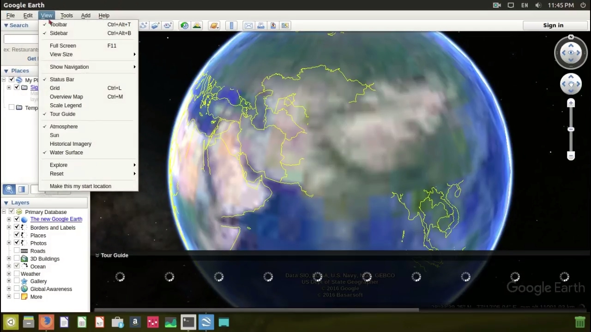Click the Add Path toolbar icon
Viewport: 591px width, 332px height.
144,25
